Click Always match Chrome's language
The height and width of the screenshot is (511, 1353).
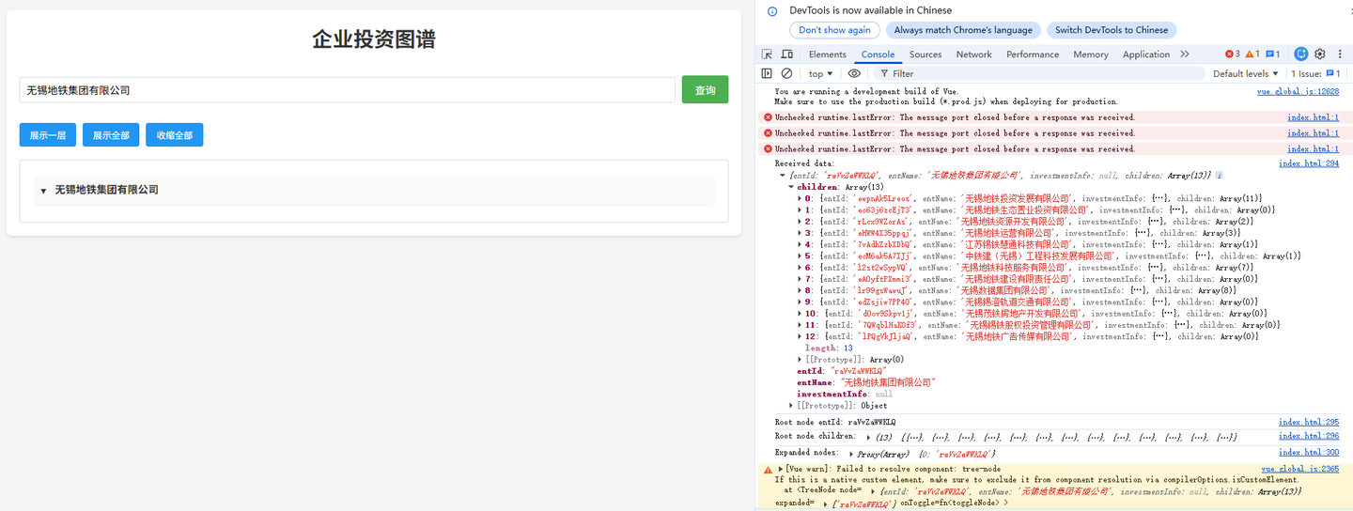point(963,30)
